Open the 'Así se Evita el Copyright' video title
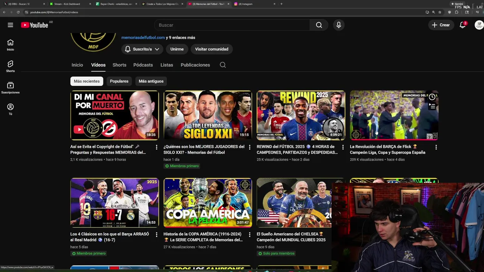The width and height of the screenshot is (484, 272). 108,150
